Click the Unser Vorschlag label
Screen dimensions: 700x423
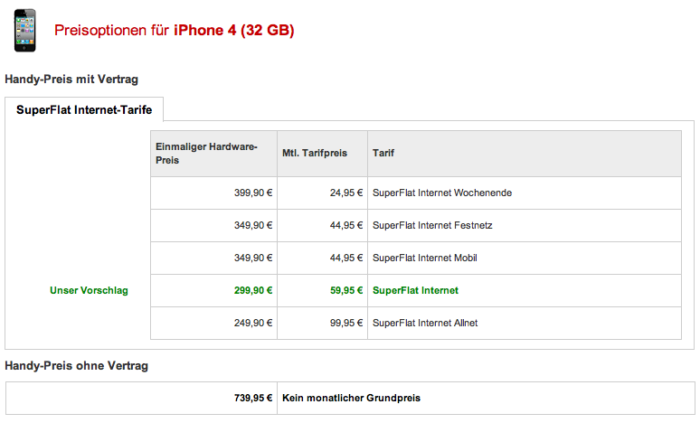(89, 290)
